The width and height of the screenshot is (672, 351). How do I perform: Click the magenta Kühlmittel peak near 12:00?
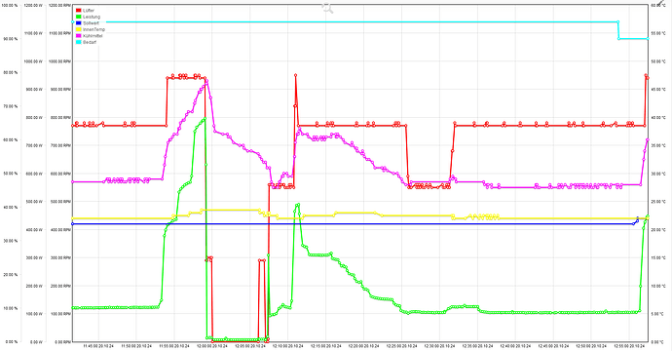pos(206,82)
